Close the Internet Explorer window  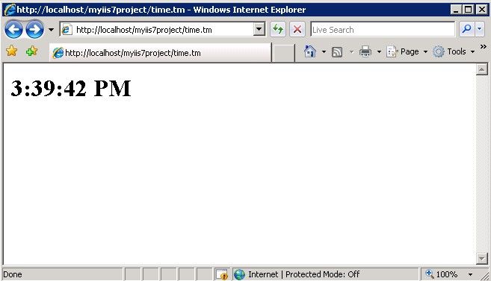coord(481,10)
